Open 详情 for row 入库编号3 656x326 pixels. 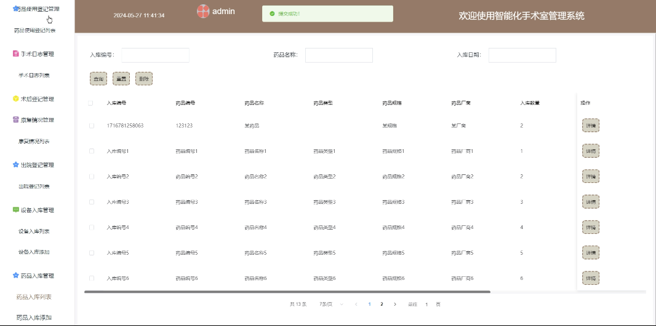[591, 202]
